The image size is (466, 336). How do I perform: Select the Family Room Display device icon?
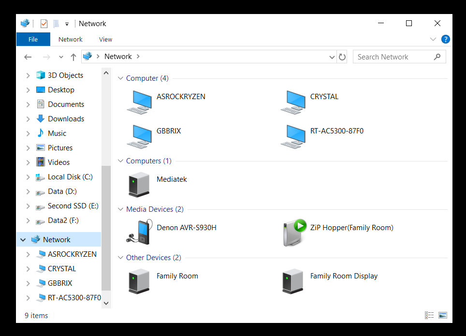pyautogui.click(x=293, y=281)
